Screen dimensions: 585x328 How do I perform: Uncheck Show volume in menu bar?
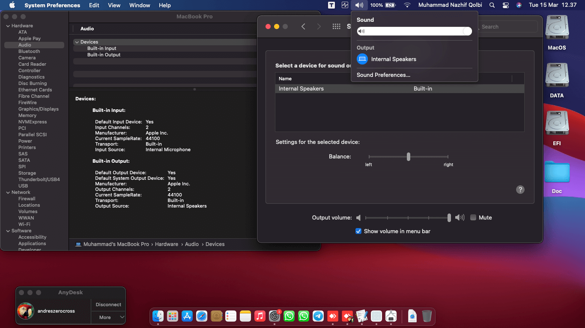coord(358,231)
